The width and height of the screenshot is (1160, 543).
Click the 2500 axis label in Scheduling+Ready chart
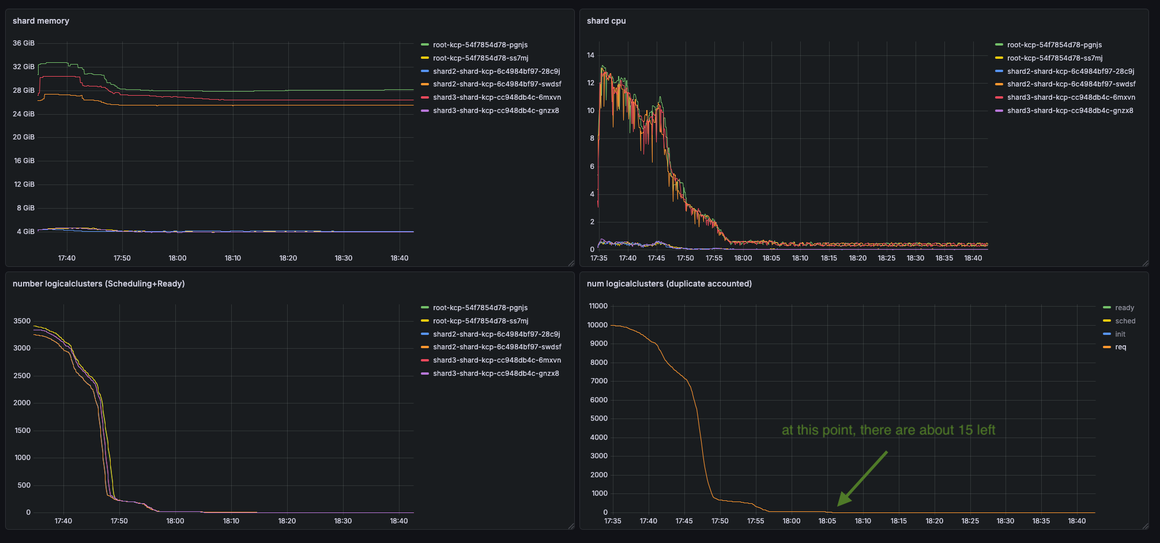coord(22,376)
